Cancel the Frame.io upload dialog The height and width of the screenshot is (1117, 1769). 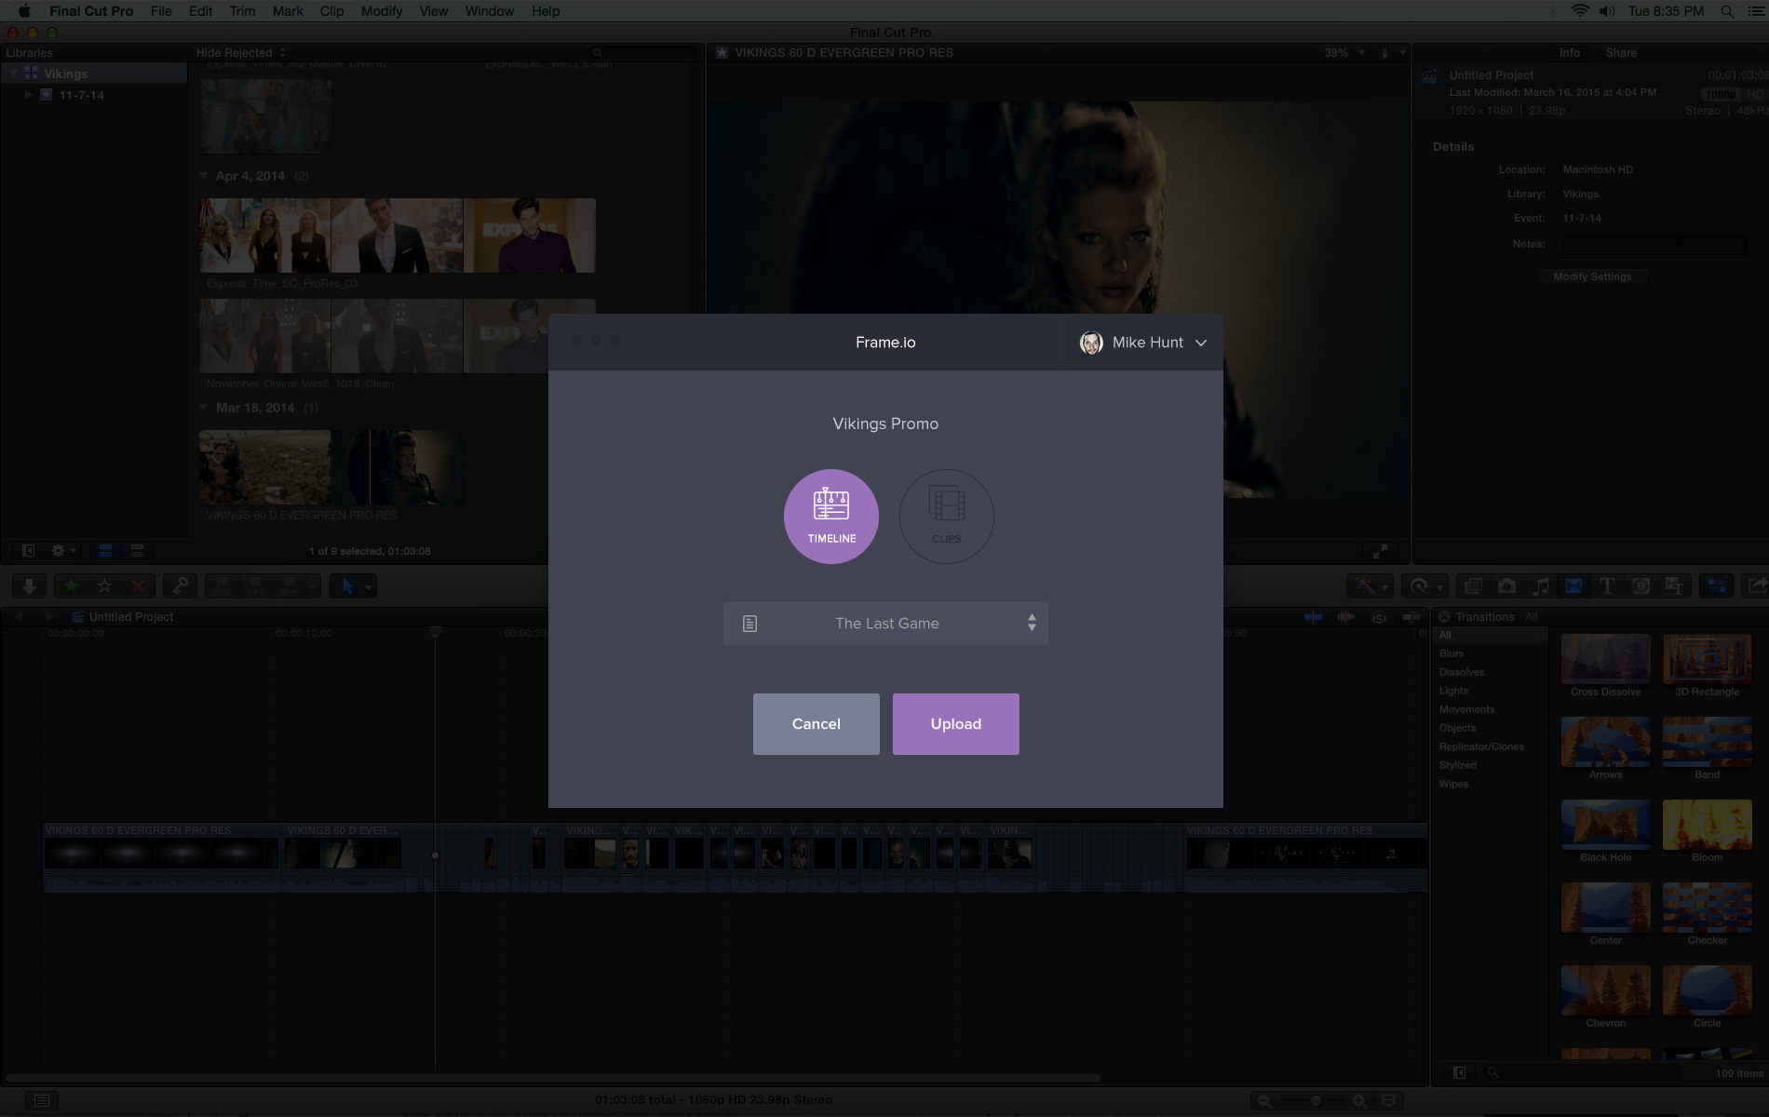click(x=816, y=724)
